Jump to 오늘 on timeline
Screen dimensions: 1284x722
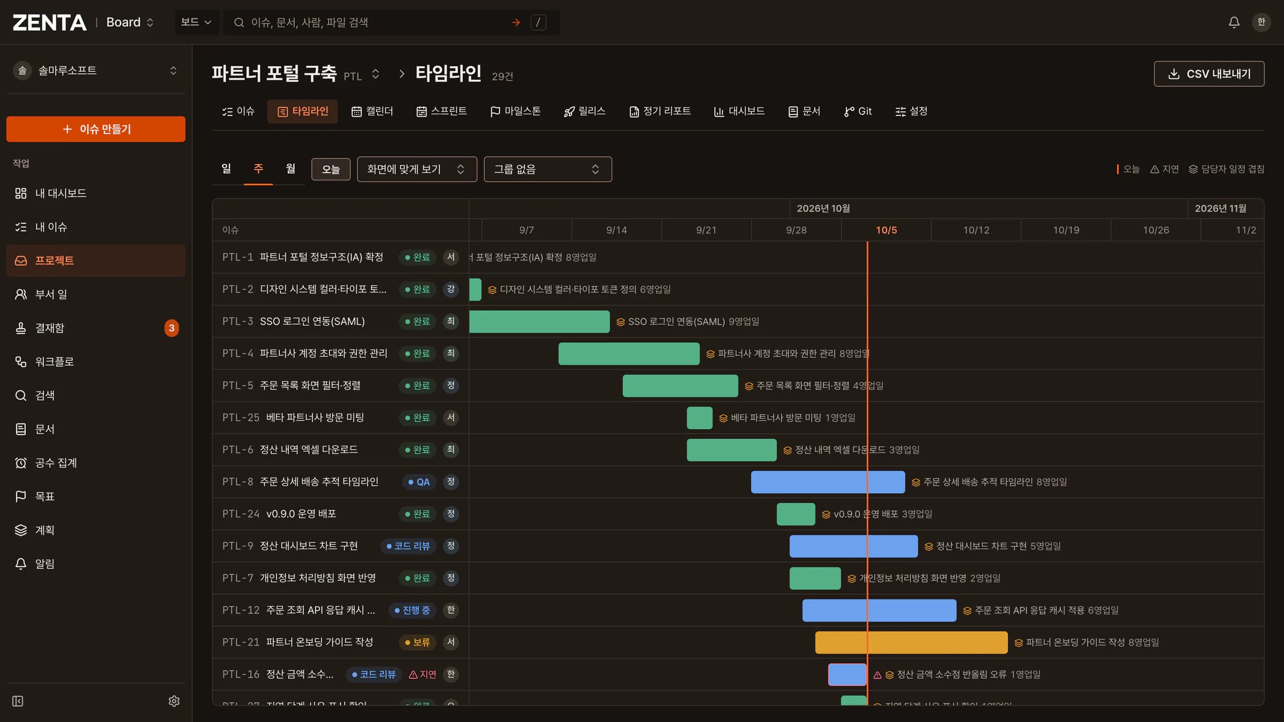click(x=331, y=169)
